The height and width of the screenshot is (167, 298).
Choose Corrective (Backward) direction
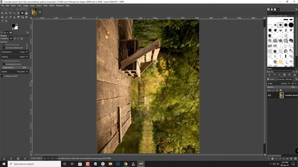click(x=13, y=48)
